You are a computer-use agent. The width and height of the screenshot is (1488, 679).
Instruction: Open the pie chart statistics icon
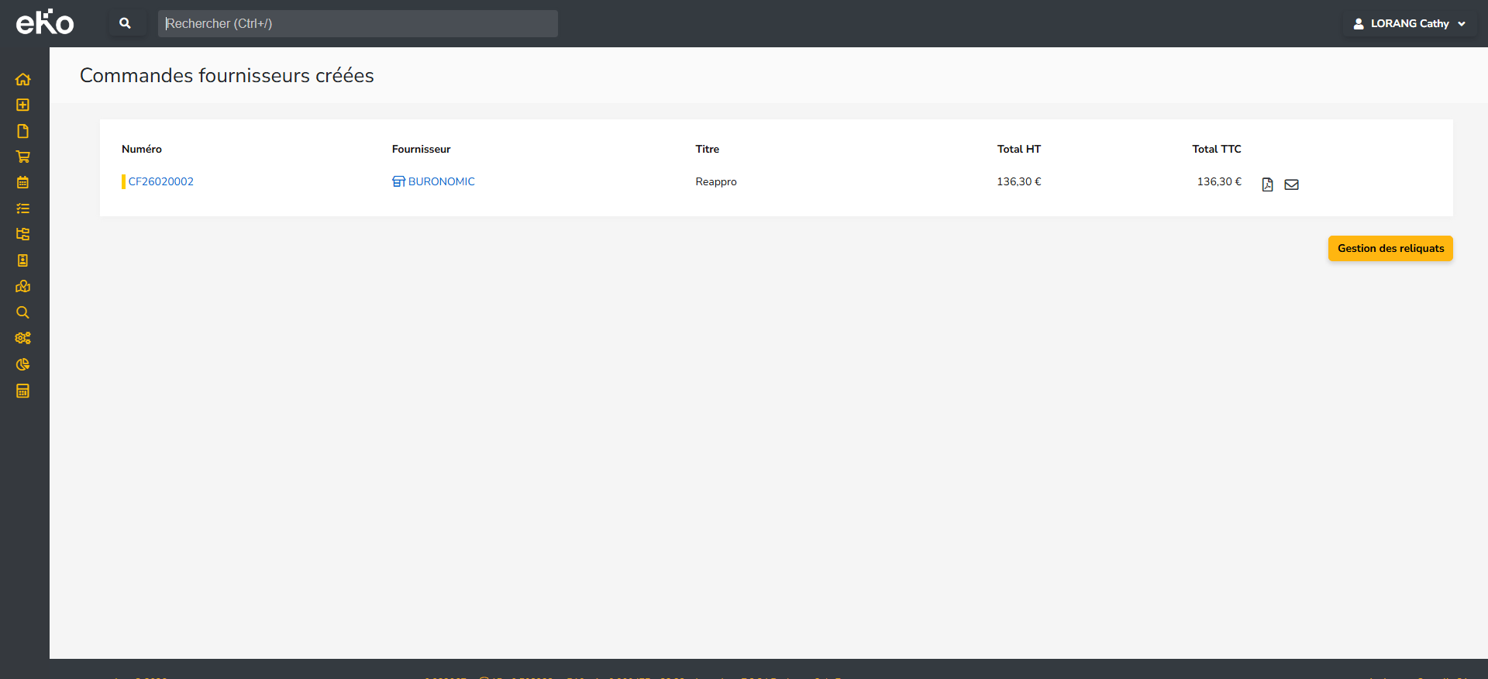tap(23, 364)
